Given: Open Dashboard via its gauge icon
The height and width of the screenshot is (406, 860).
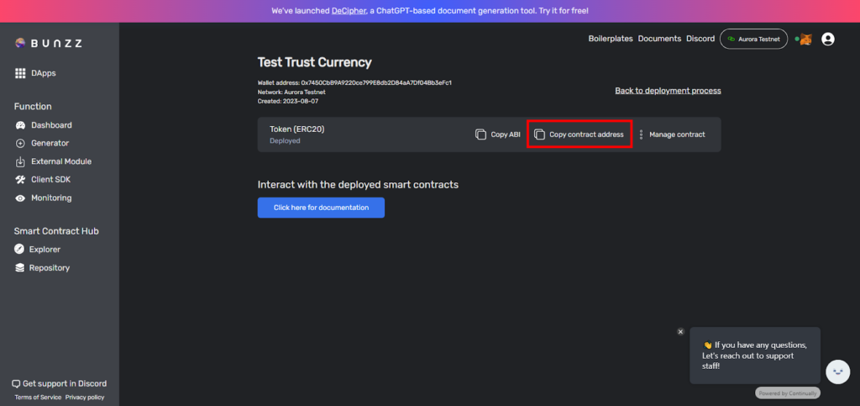Looking at the screenshot, I should [20, 125].
